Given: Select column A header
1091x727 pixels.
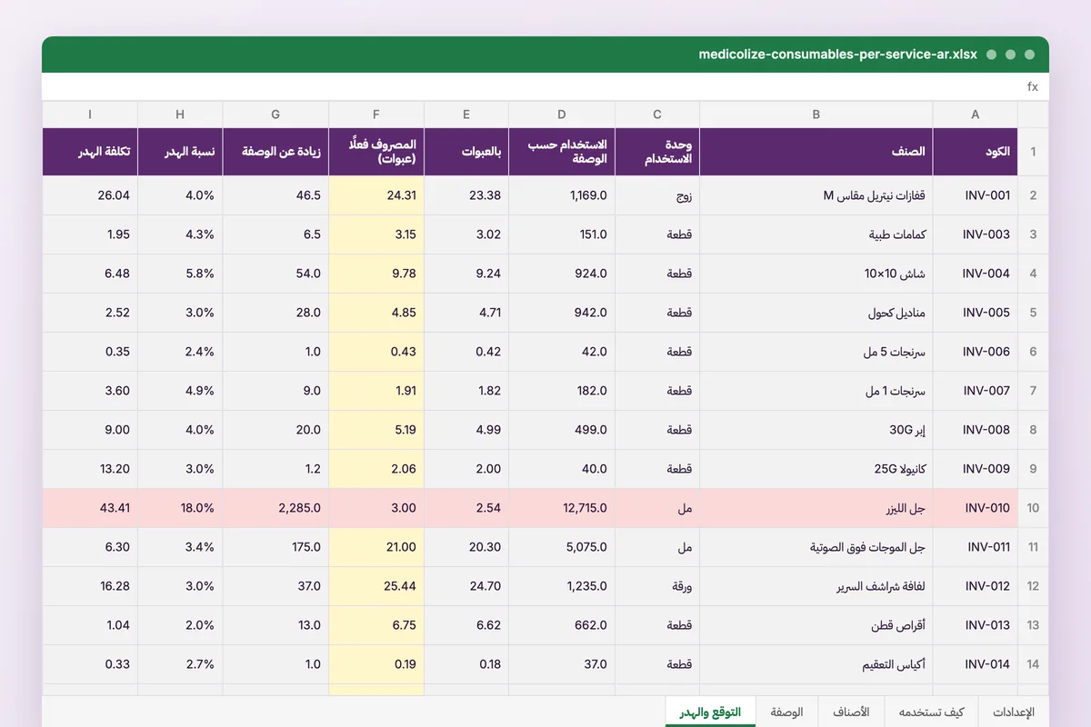Looking at the screenshot, I should coord(976,115).
